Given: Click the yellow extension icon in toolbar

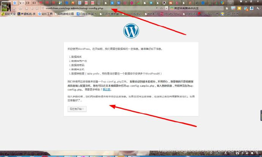Looking at the screenshot, I should (x=239, y=8).
